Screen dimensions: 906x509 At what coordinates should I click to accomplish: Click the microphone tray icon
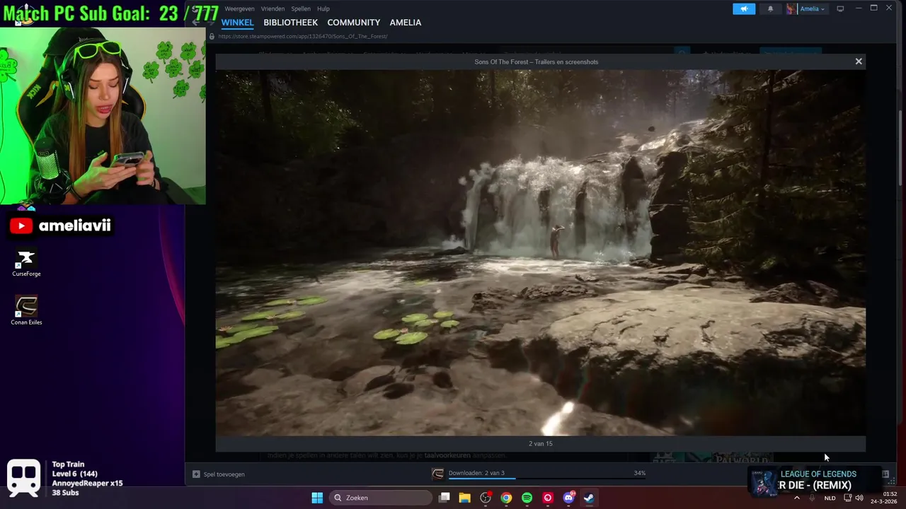[x=812, y=498]
